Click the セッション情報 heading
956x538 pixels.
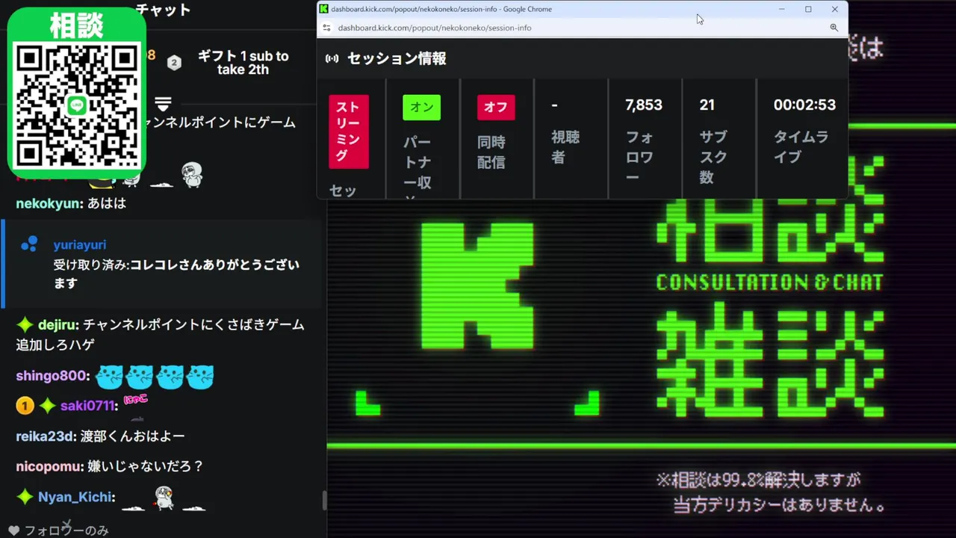[x=397, y=58]
